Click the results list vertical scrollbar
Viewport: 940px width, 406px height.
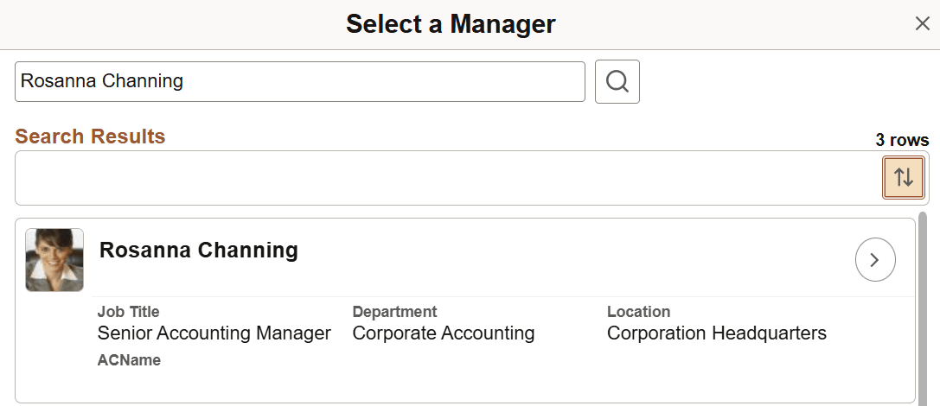(x=923, y=302)
